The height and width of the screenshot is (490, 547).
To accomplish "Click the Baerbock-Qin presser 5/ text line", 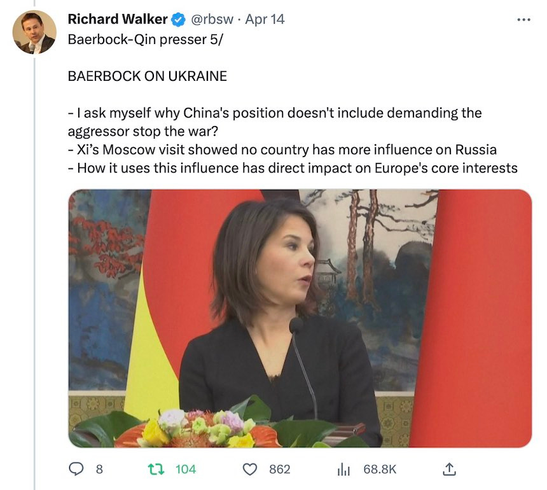I will pyautogui.click(x=145, y=39).
